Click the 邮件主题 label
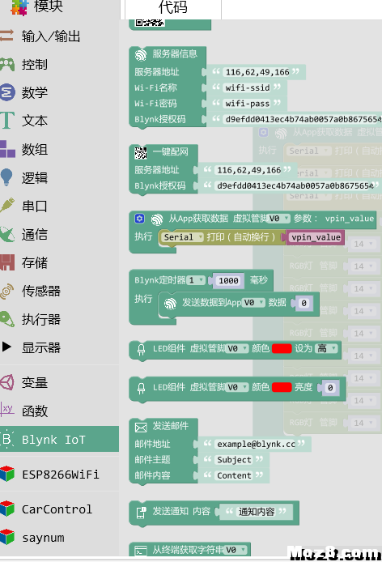This screenshot has width=382, height=562. pyautogui.click(x=152, y=460)
